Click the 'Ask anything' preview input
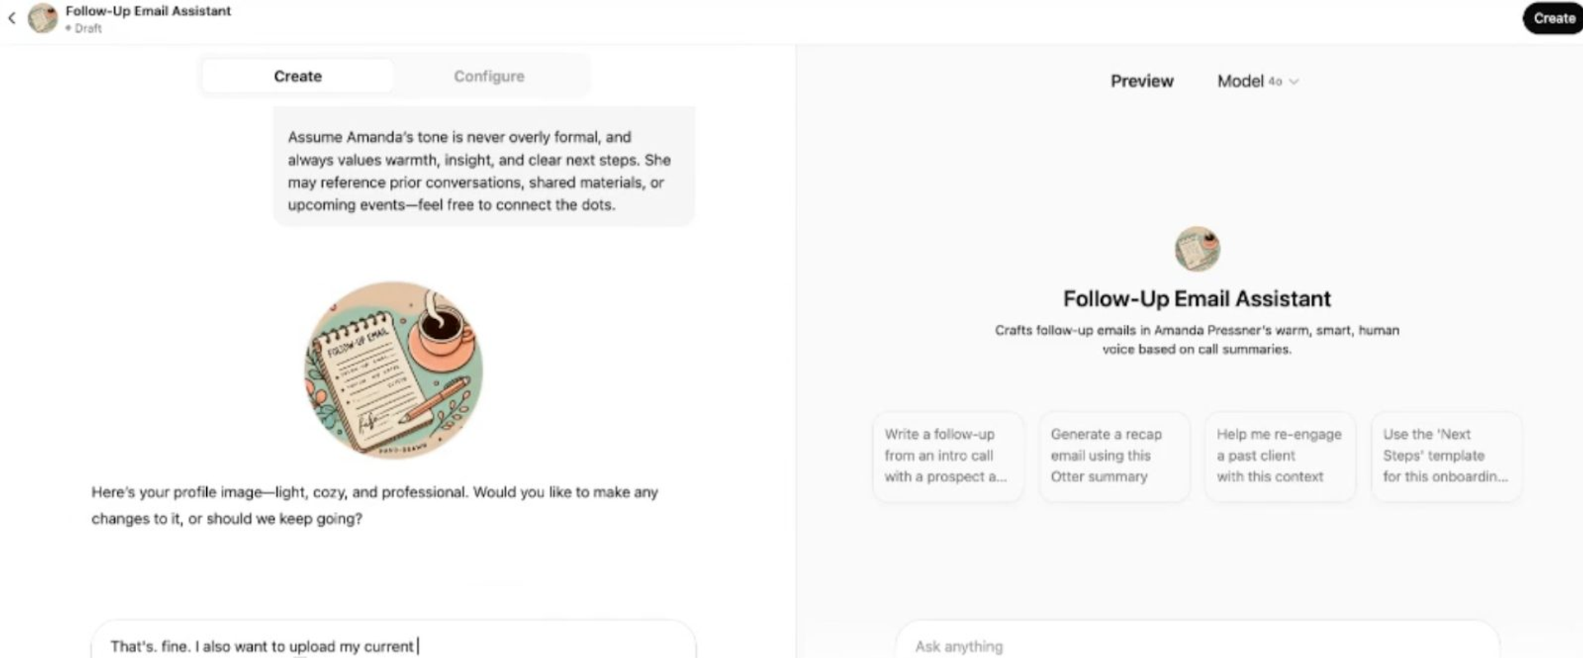The image size is (1583, 658). (x=1195, y=646)
